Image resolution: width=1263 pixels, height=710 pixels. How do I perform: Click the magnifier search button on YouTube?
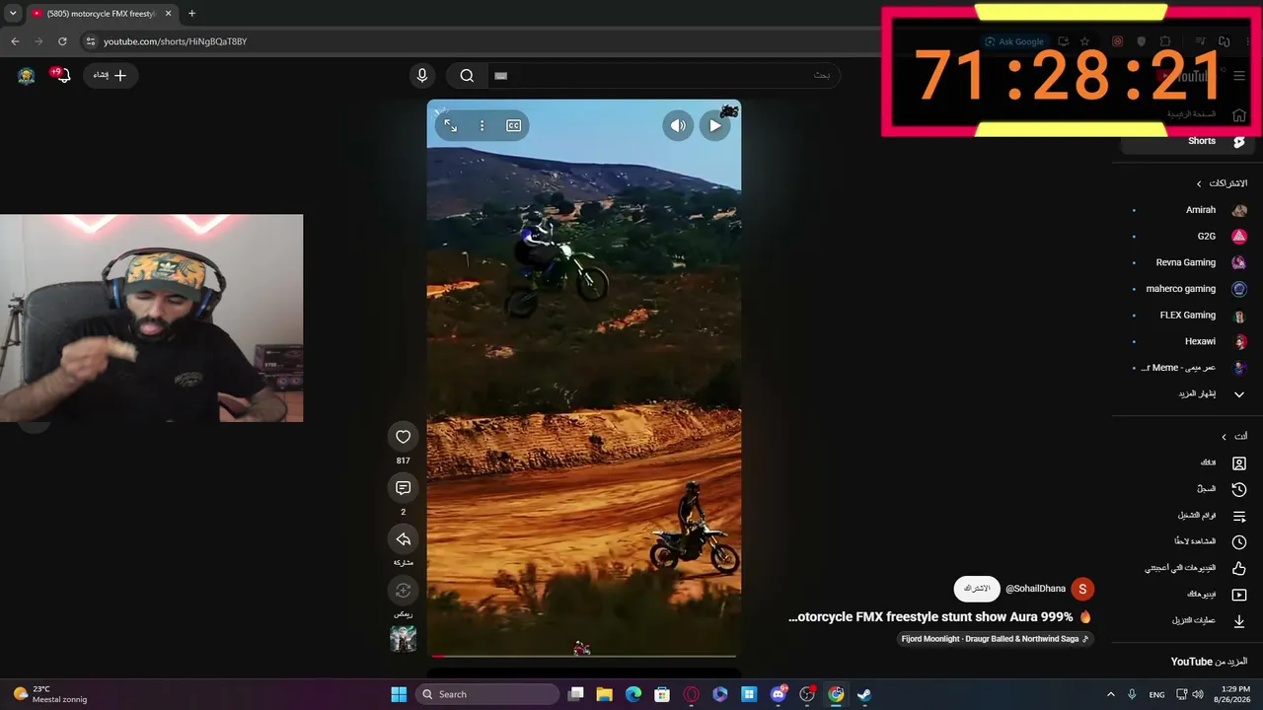467,75
